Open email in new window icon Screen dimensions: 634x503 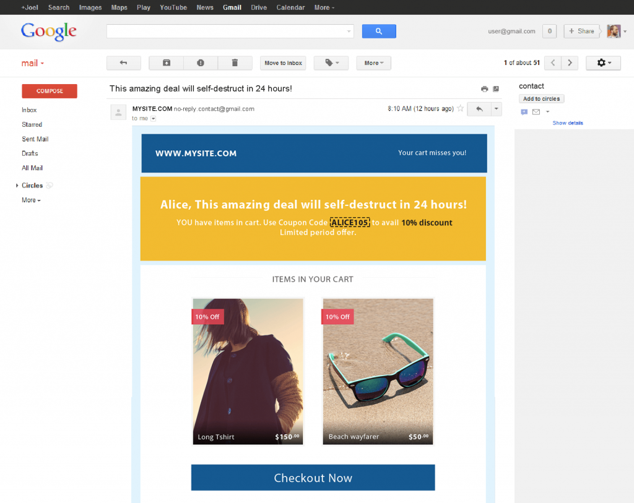click(496, 88)
